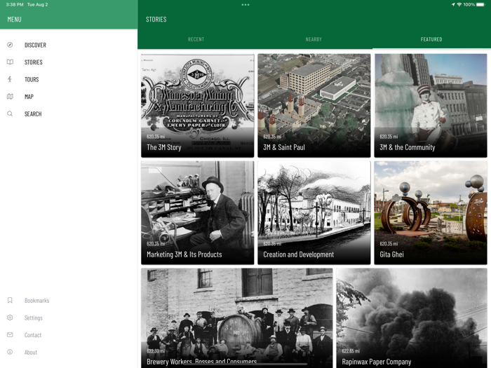This screenshot has height=368, width=491.
Task: Open the Gita Ghei story card
Action: pos(431,213)
